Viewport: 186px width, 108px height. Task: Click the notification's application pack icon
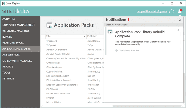pyautogui.click(x=110, y=32)
